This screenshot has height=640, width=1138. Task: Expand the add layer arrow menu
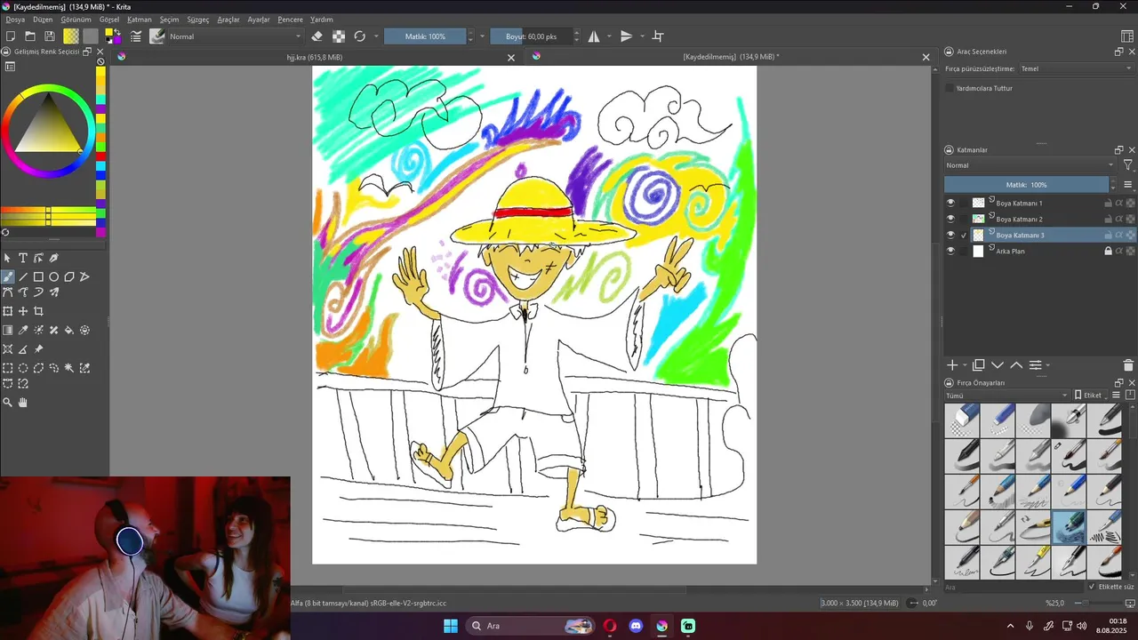coord(965,365)
